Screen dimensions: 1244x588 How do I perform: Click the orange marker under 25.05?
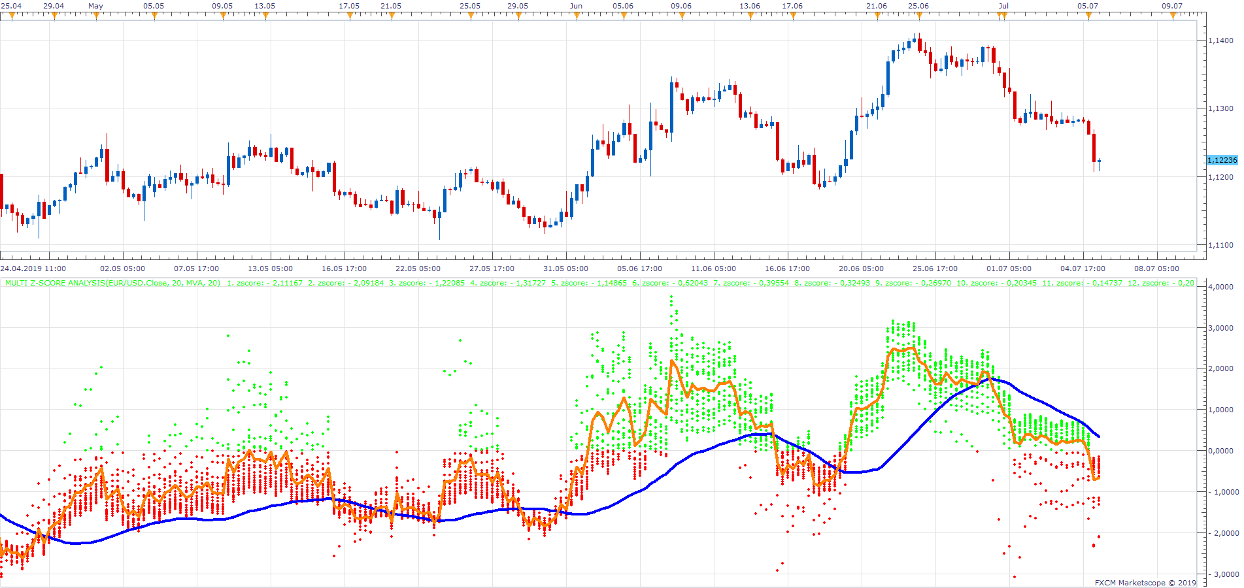click(x=471, y=16)
